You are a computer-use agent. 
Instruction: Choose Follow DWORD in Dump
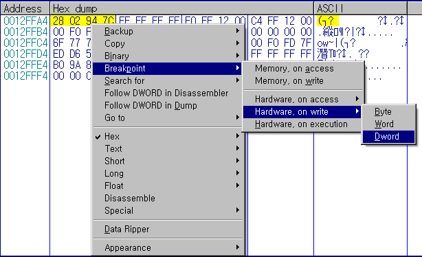[168, 106]
